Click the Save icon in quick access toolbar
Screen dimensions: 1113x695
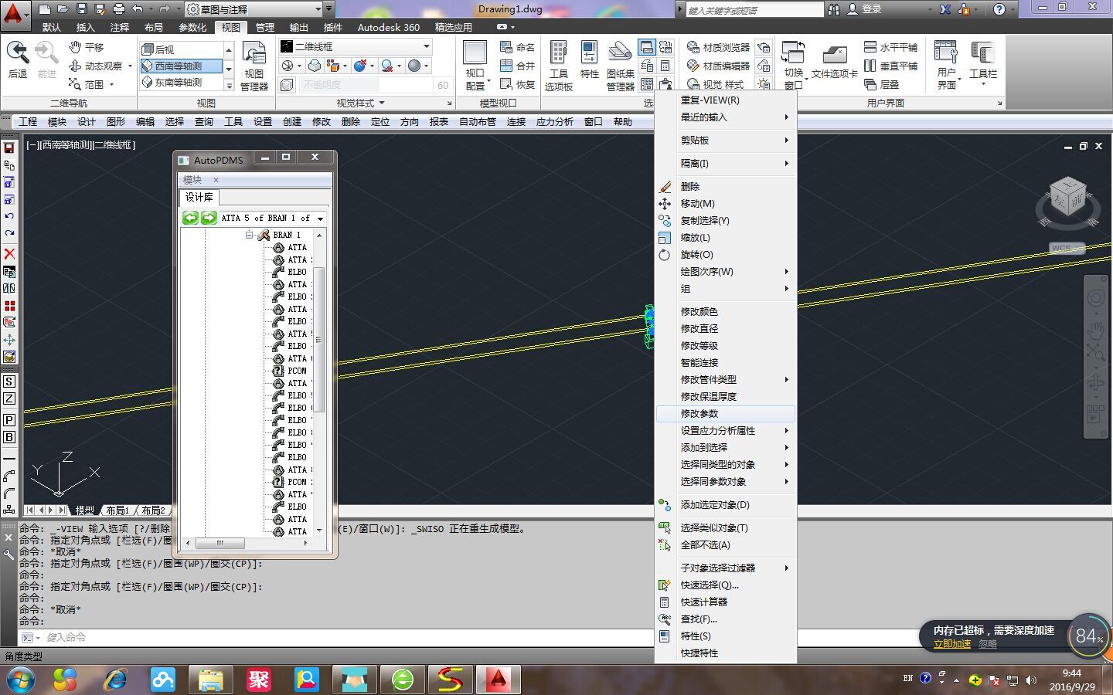[x=81, y=9]
